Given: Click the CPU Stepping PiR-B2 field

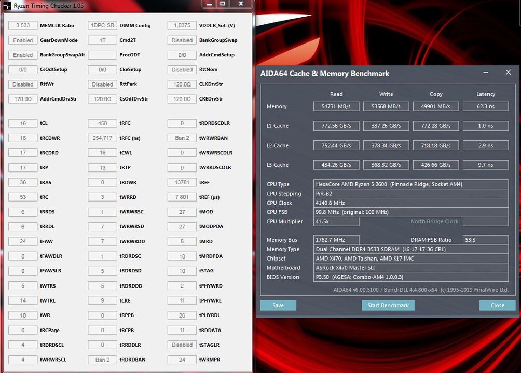Looking at the screenshot, I should [x=411, y=193].
